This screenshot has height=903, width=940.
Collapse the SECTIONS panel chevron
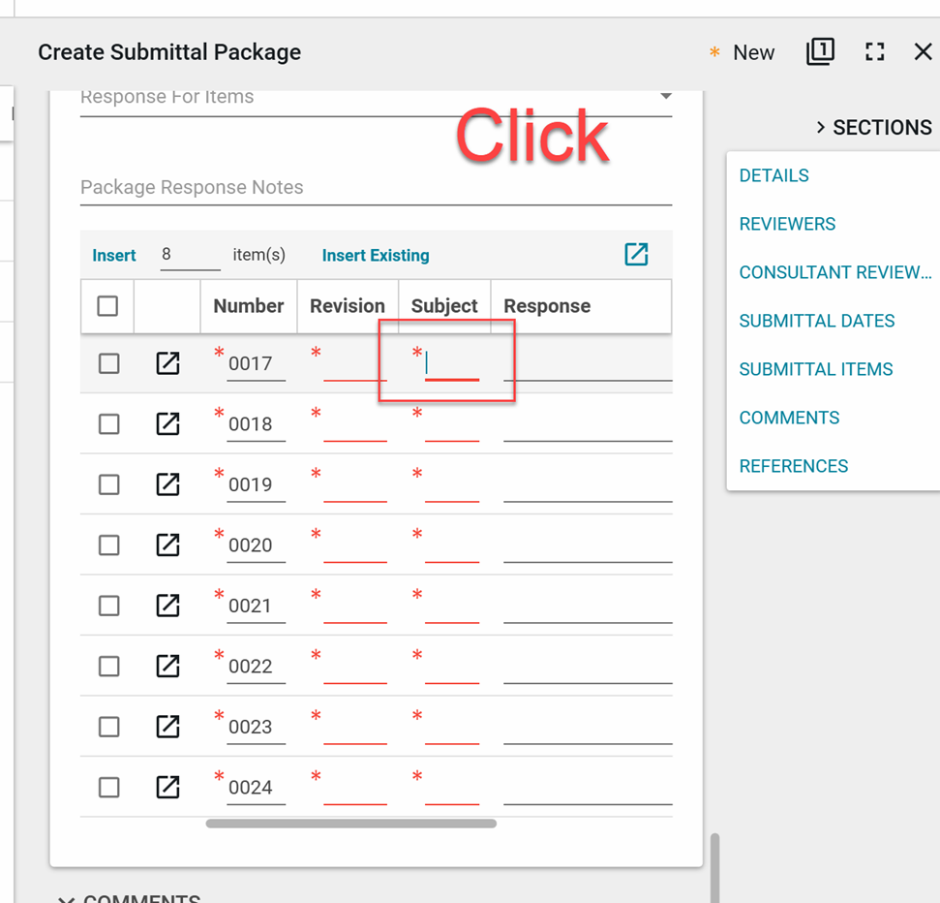(x=820, y=128)
